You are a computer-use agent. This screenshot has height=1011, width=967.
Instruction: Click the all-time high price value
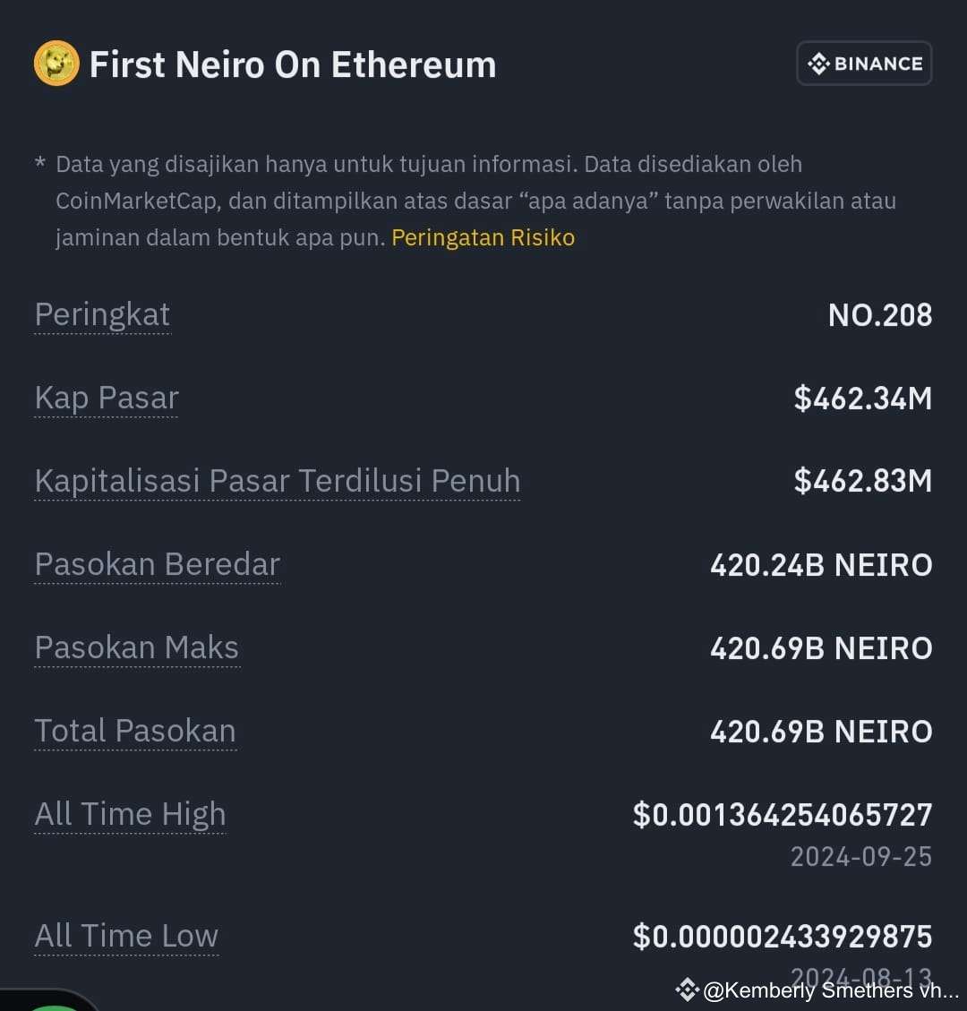tap(783, 815)
